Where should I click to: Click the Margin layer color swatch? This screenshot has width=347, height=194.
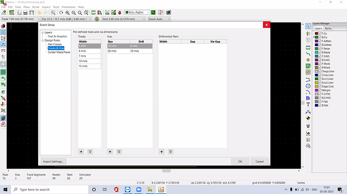pos(316,90)
